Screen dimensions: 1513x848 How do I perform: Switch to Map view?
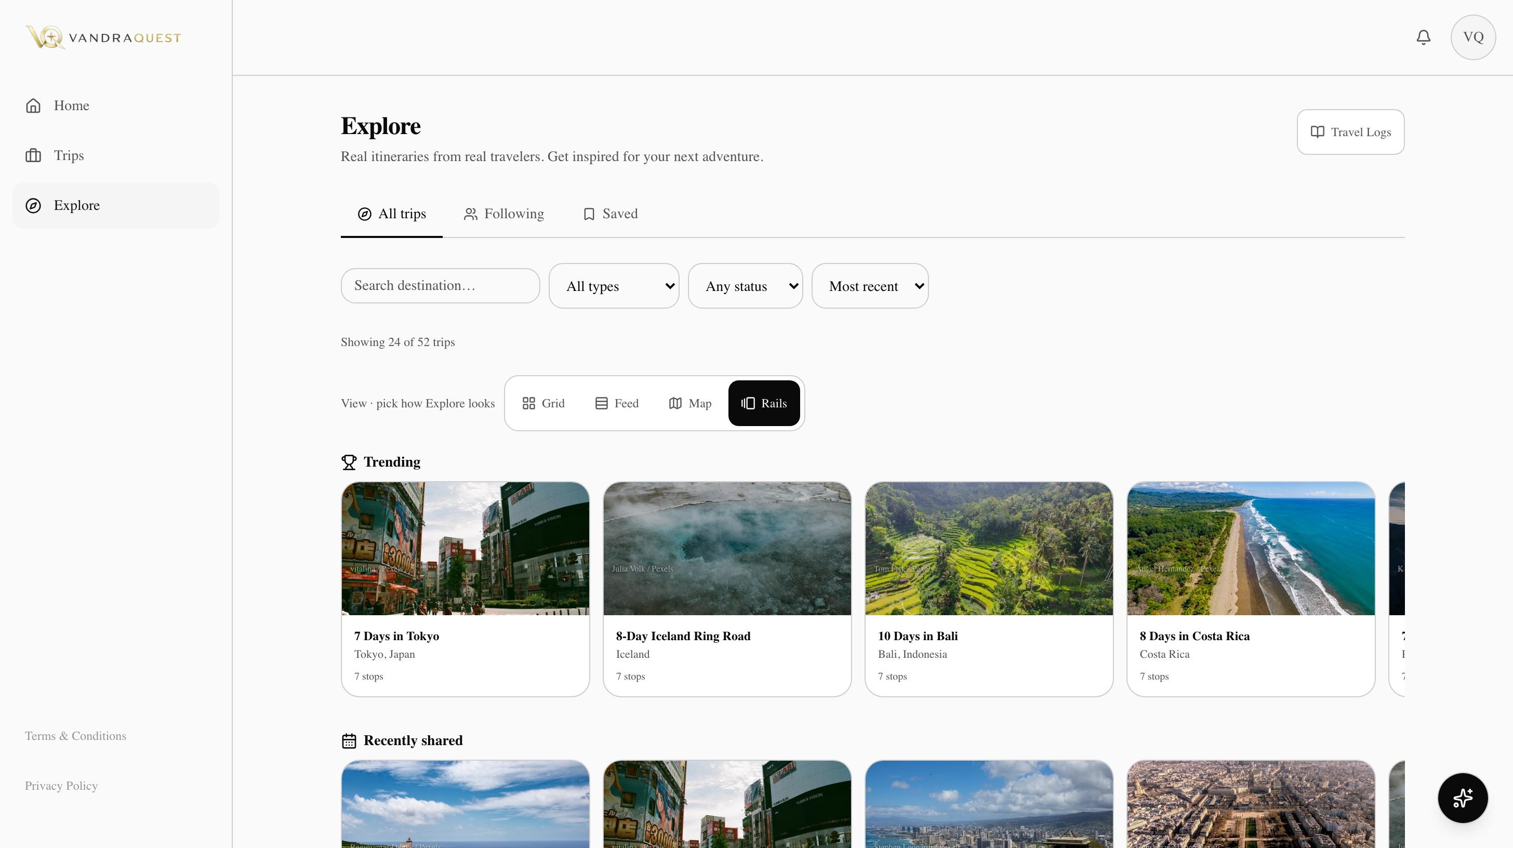[x=690, y=403]
